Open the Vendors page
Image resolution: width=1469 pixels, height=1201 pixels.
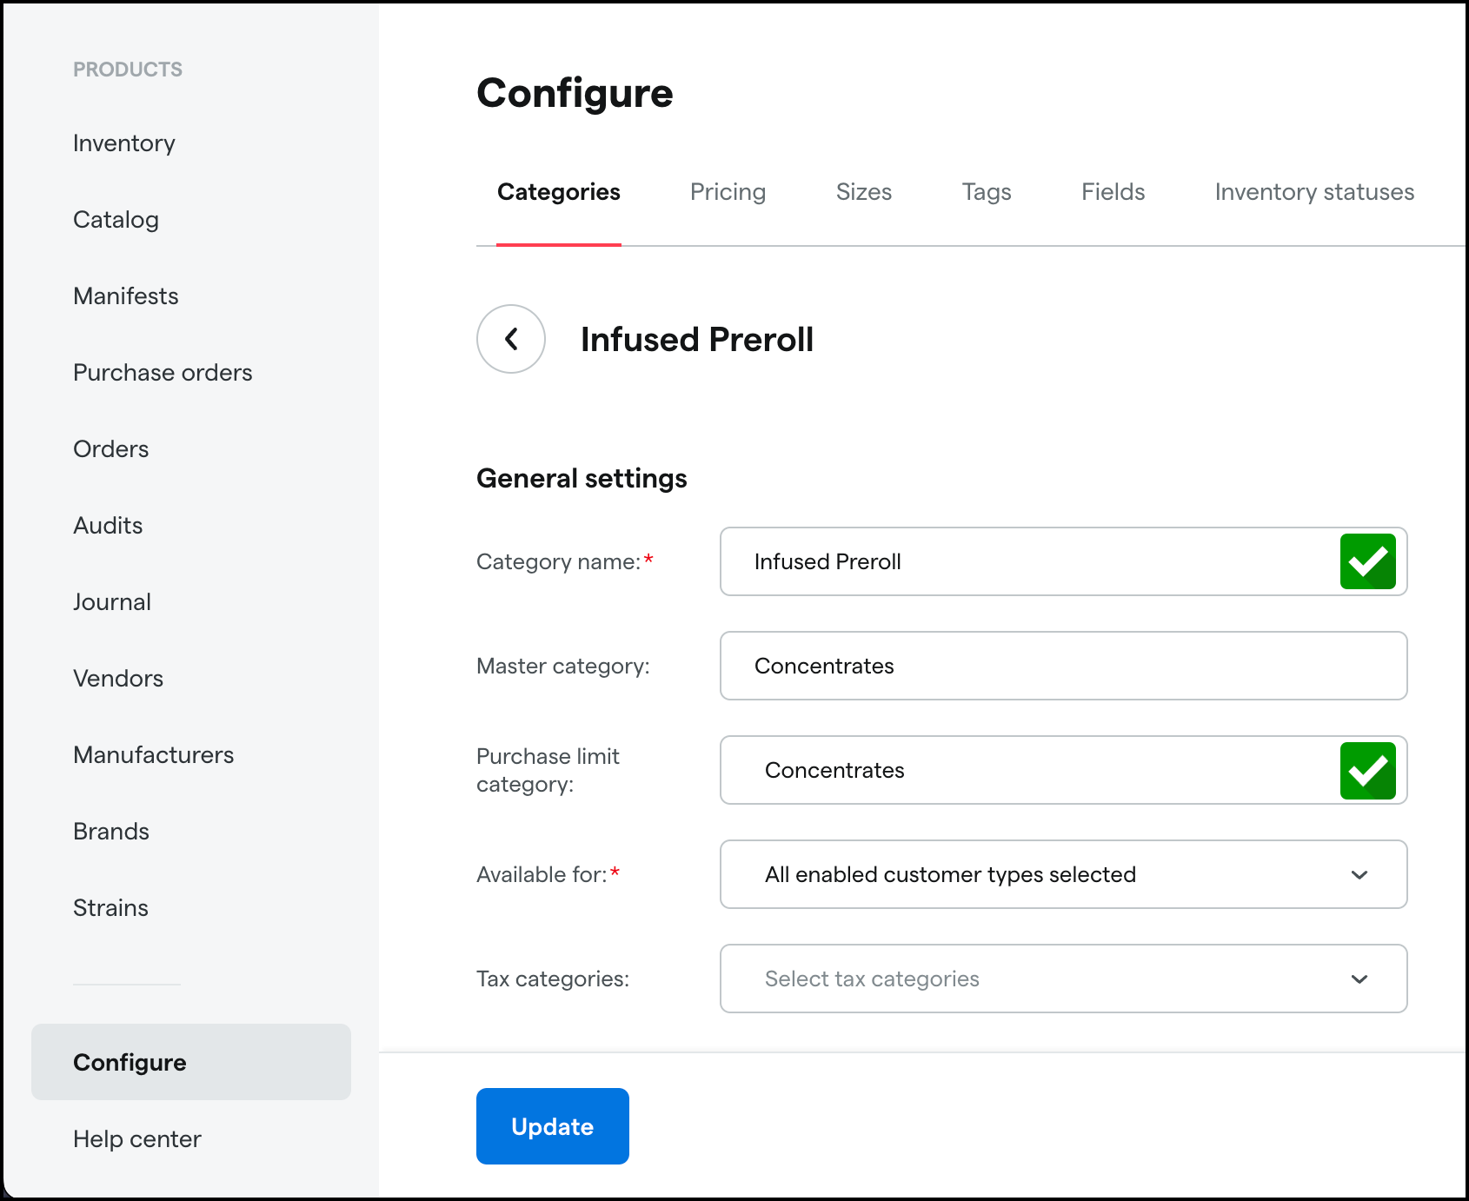pyautogui.click(x=118, y=679)
